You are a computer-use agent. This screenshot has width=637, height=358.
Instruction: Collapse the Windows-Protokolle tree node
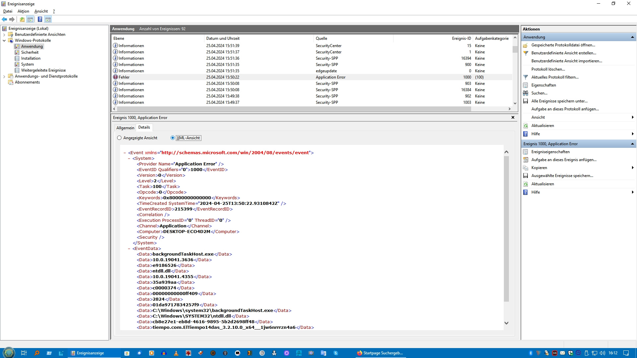[x=4, y=40]
